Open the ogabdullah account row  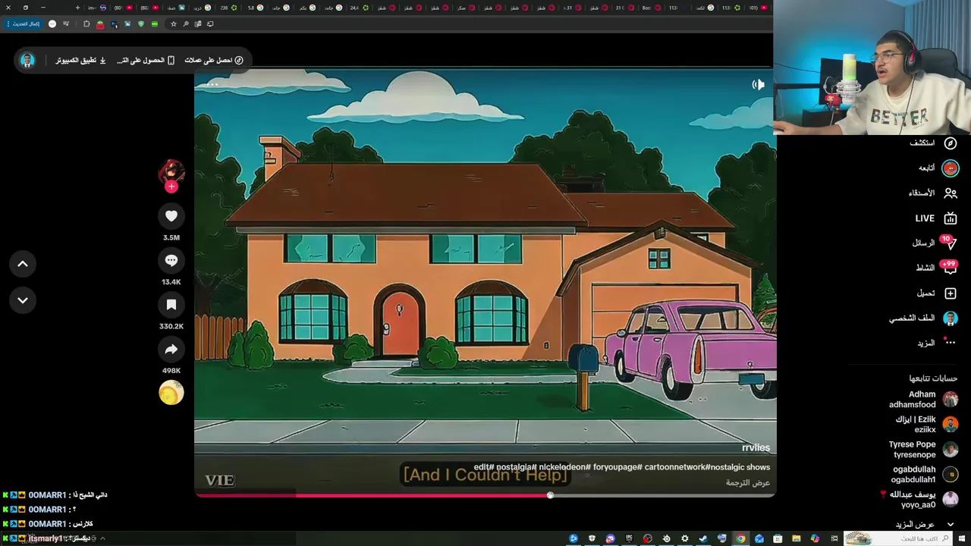pos(925,474)
